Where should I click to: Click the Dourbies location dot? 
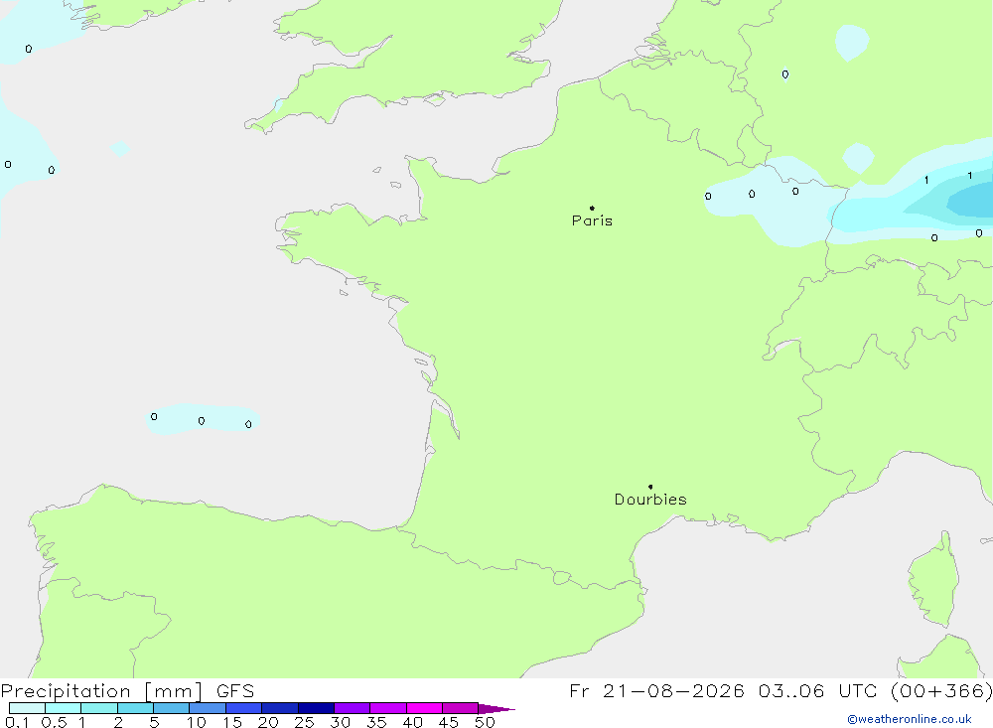pos(650,487)
